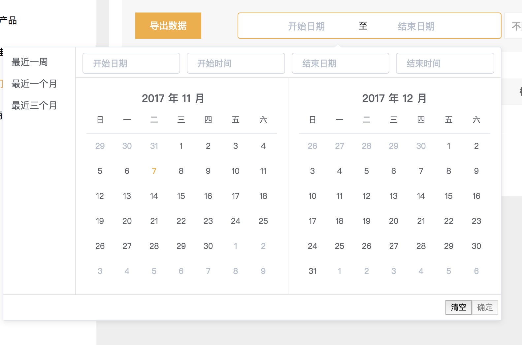Open the top date range picker box

(369, 26)
